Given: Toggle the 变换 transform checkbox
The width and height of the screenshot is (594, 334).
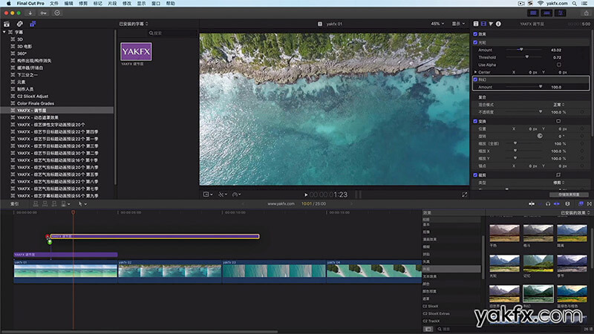Looking at the screenshot, I should pyautogui.click(x=475, y=122).
